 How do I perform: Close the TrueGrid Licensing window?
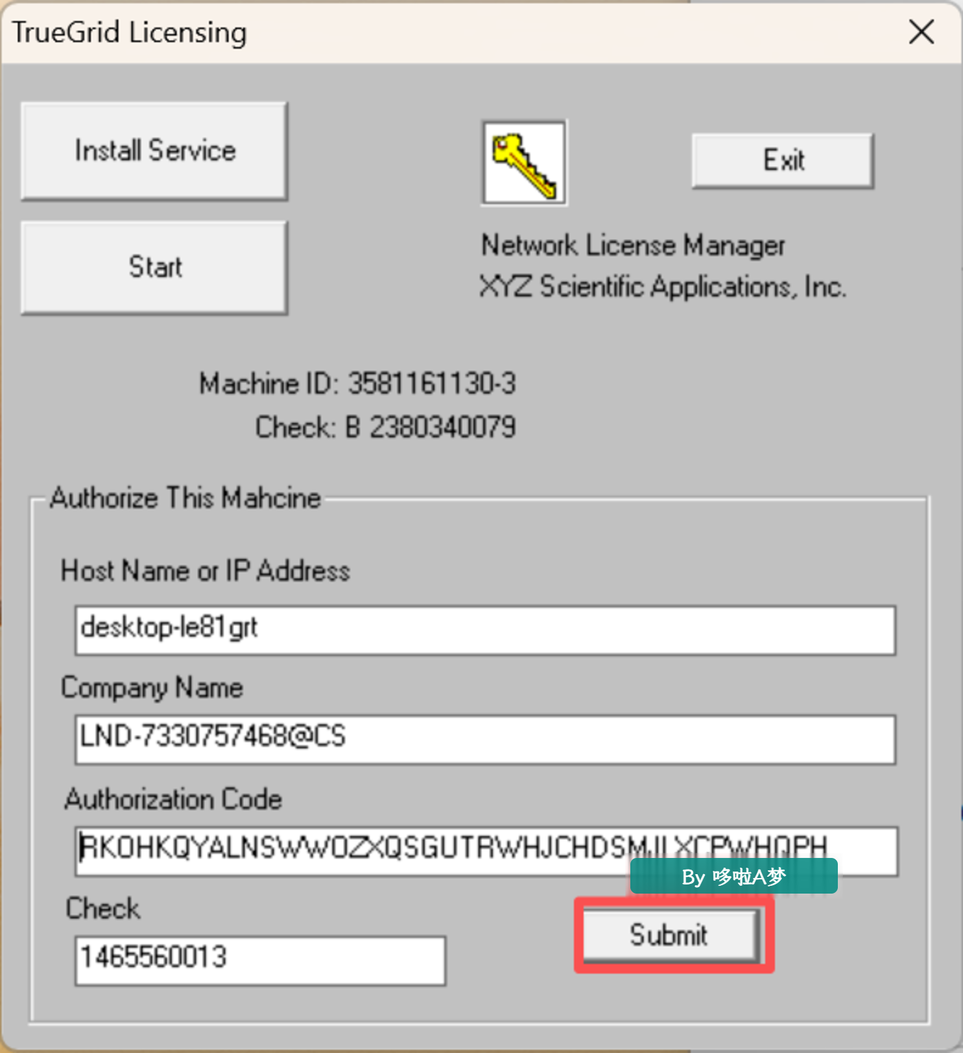[921, 32]
